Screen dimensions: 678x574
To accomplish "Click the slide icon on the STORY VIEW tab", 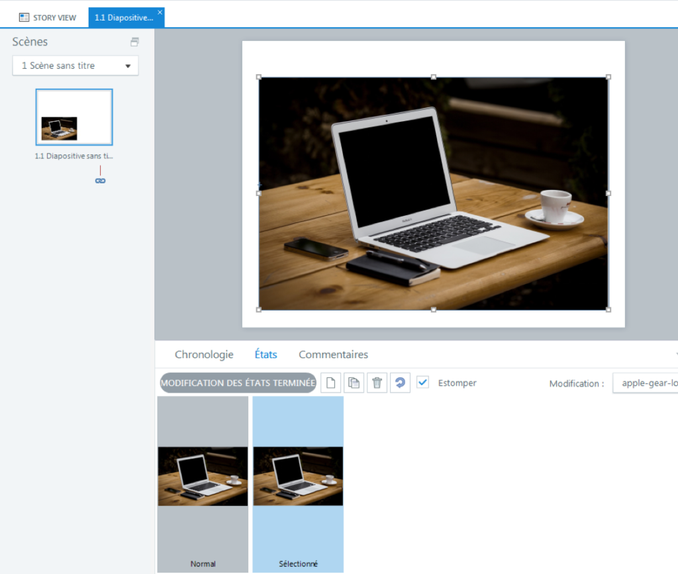I will [x=25, y=17].
